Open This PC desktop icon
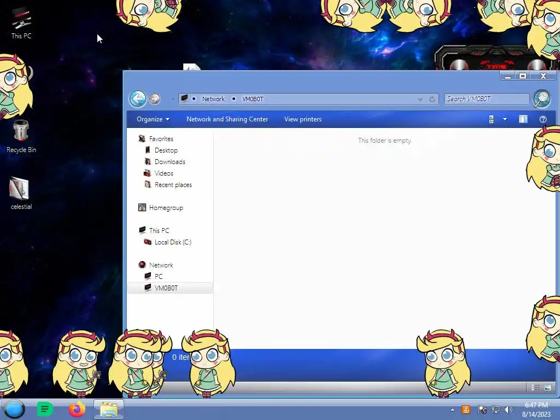Image resolution: width=560 pixels, height=420 pixels. [x=21, y=24]
